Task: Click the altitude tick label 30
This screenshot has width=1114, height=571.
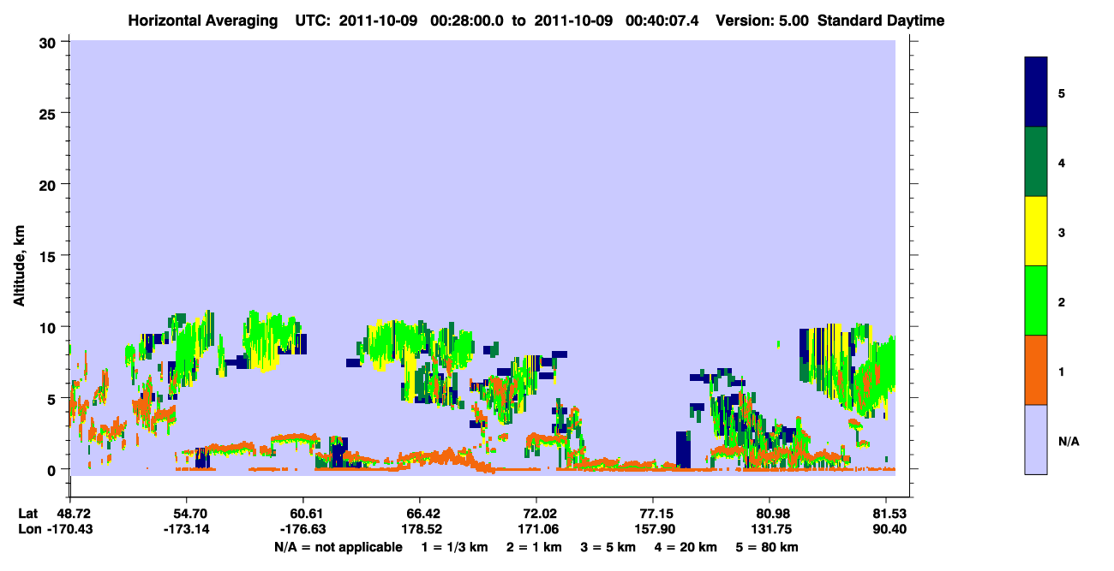Action: (50, 42)
